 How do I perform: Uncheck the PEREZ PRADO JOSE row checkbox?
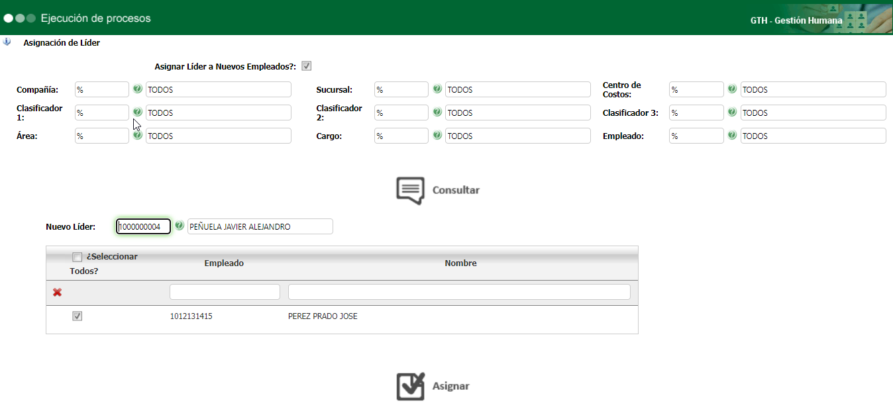(x=77, y=316)
